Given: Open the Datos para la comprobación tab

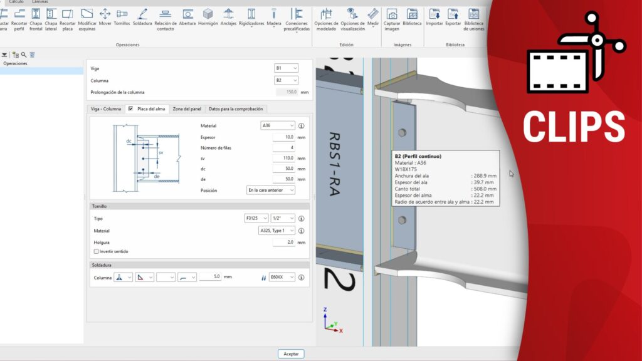Looking at the screenshot, I should [x=236, y=109].
